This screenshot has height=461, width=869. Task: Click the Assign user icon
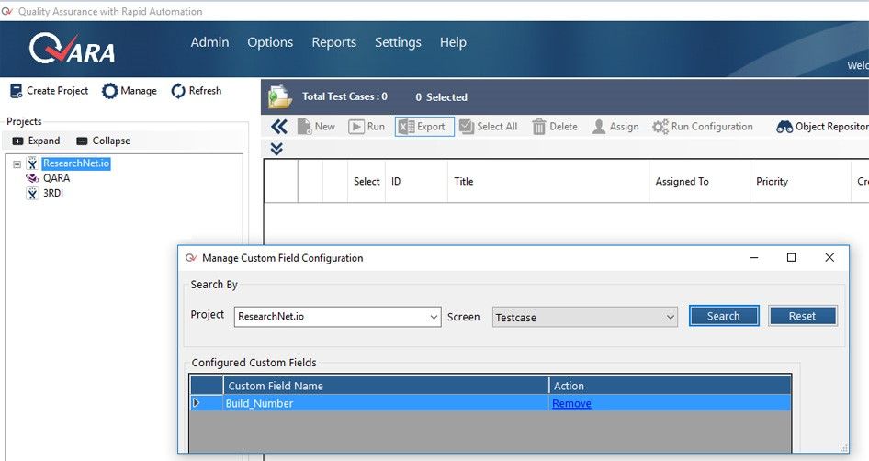pos(599,127)
